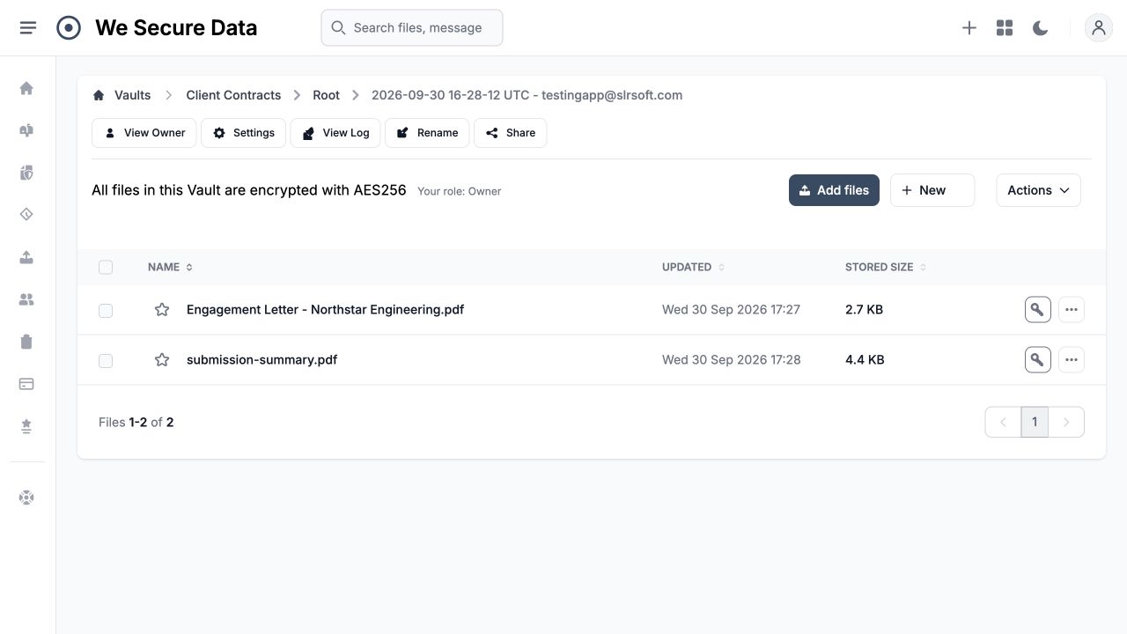Open vault Settings
The width and height of the screenshot is (1127, 634).
tap(244, 133)
